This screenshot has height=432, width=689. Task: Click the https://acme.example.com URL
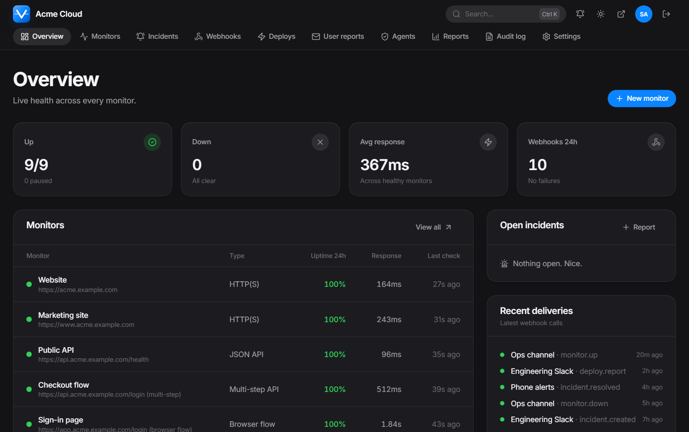point(78,290)
